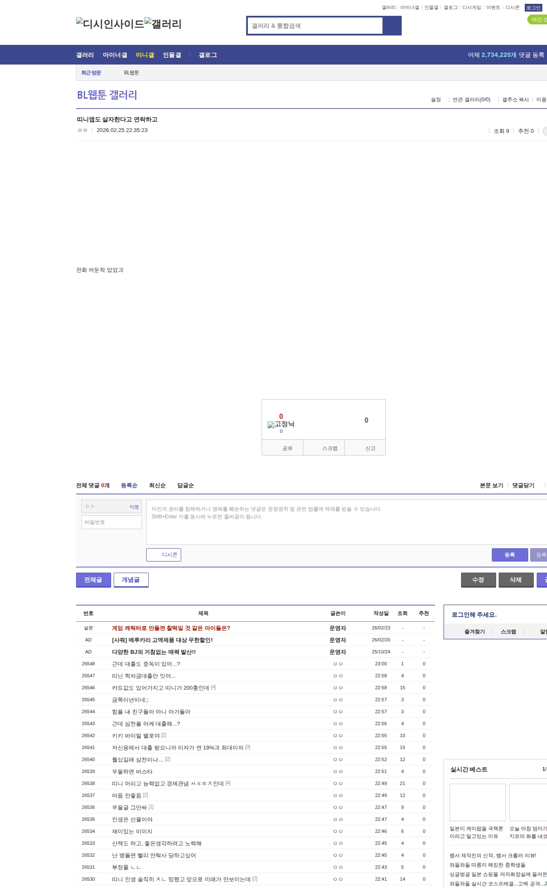Click the 갤러리 logo image next to 디시인사이드
The image size is (547, 888).
(x=163, y=24)
